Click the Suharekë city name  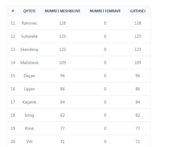pos(29,36)
